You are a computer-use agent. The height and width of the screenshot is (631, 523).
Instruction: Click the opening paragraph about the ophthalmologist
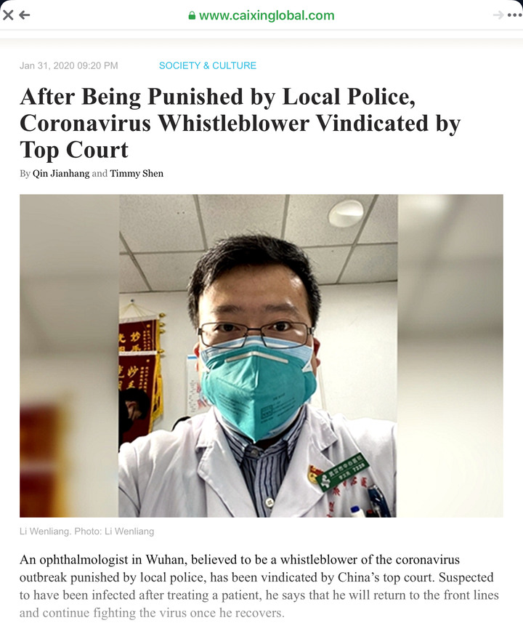click(x=259, y=587)
